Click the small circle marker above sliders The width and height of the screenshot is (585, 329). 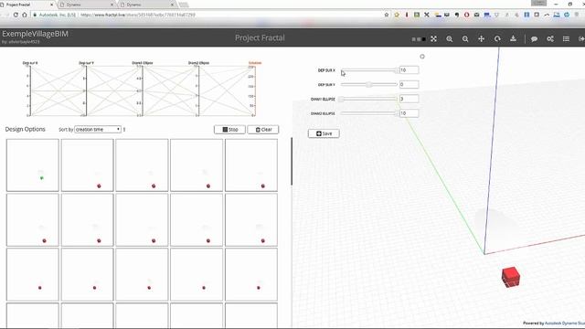coord(422,57)
